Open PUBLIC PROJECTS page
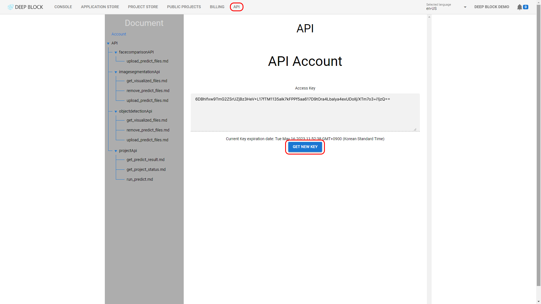This screenshot has width=541, height=304. pos(184,7)
